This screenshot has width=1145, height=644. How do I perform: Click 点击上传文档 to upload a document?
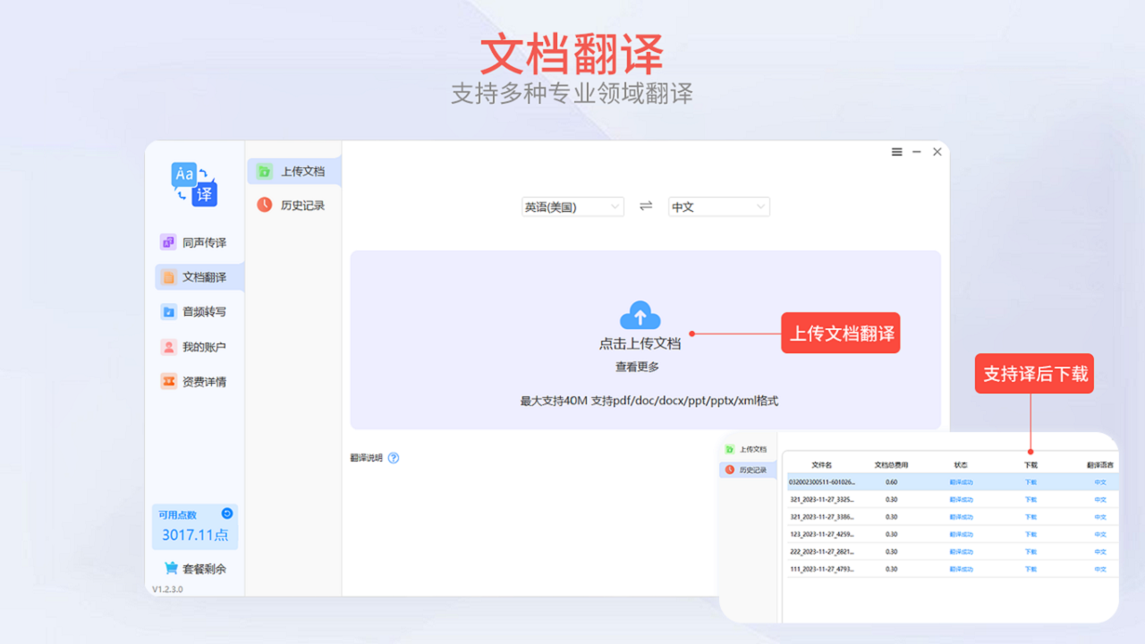[x=639, y=343]
